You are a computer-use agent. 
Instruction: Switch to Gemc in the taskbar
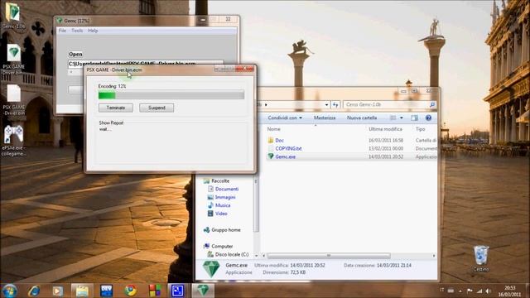(203, 291)
